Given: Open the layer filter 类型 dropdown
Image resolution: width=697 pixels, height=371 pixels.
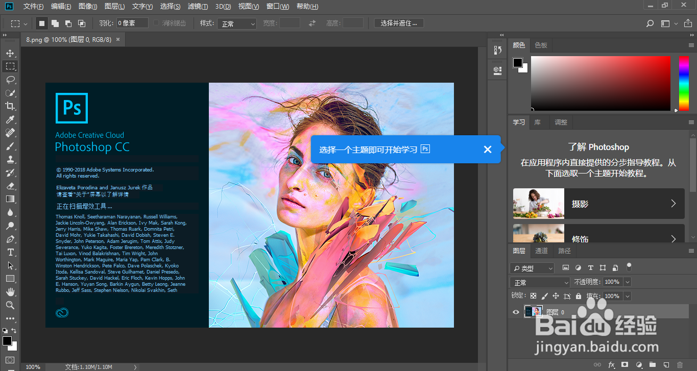Looking at the screenshot, I should point(532,268).
